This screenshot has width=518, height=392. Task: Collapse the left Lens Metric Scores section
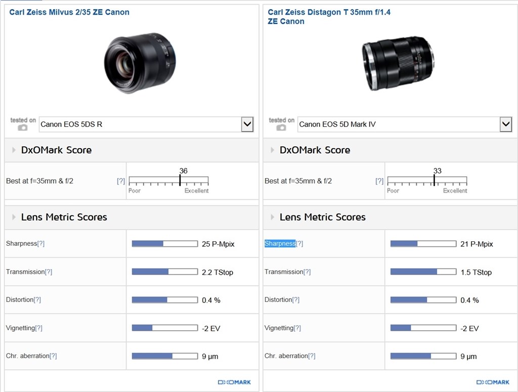tap(14, 217)
